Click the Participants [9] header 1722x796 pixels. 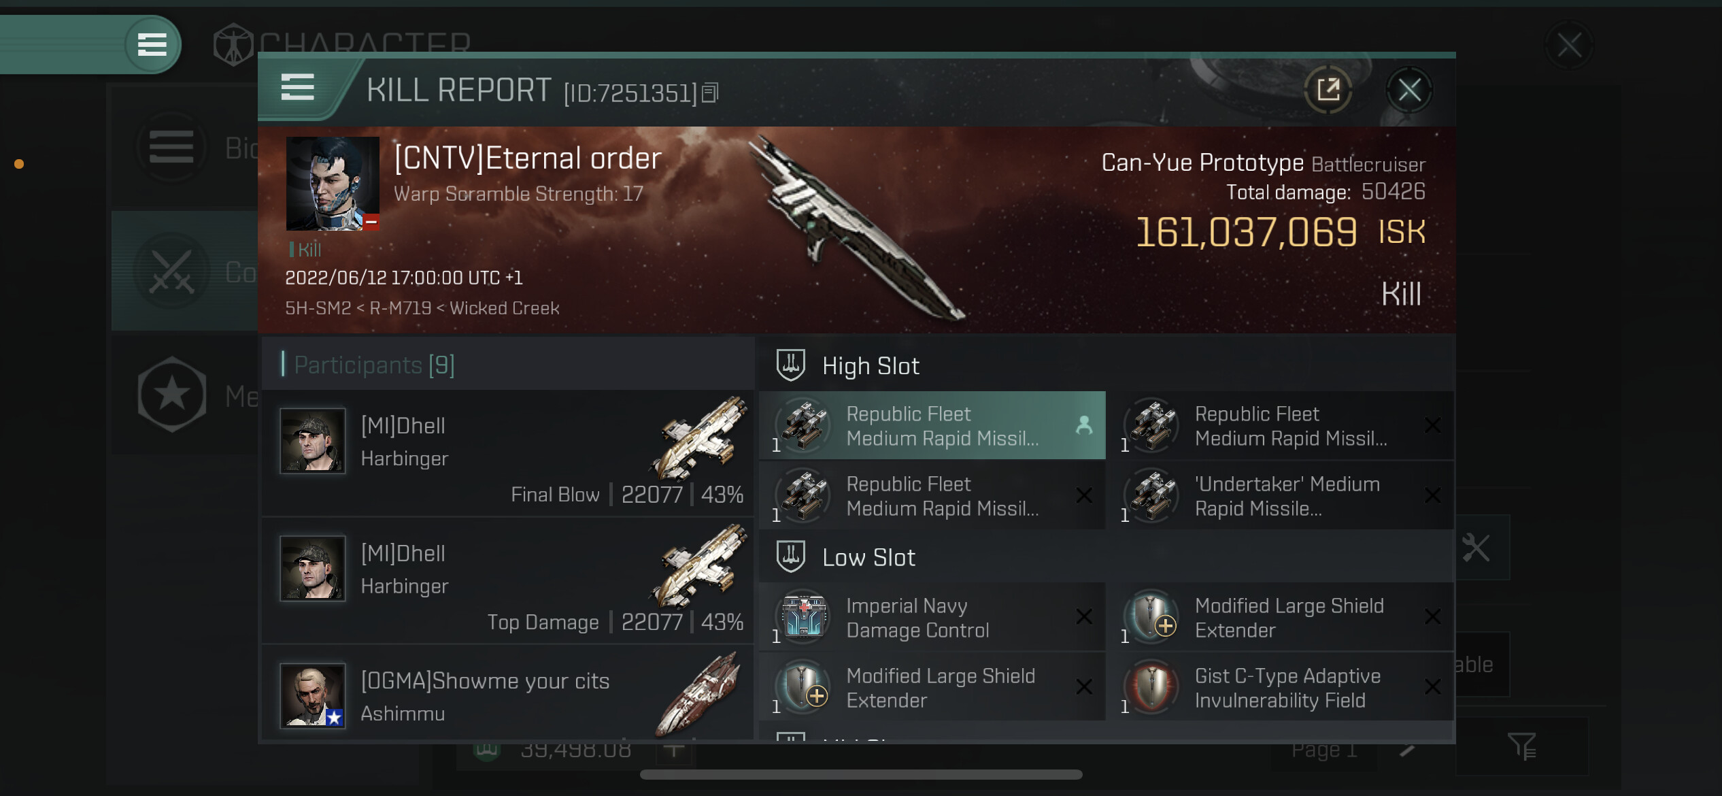tap(374, 365)
